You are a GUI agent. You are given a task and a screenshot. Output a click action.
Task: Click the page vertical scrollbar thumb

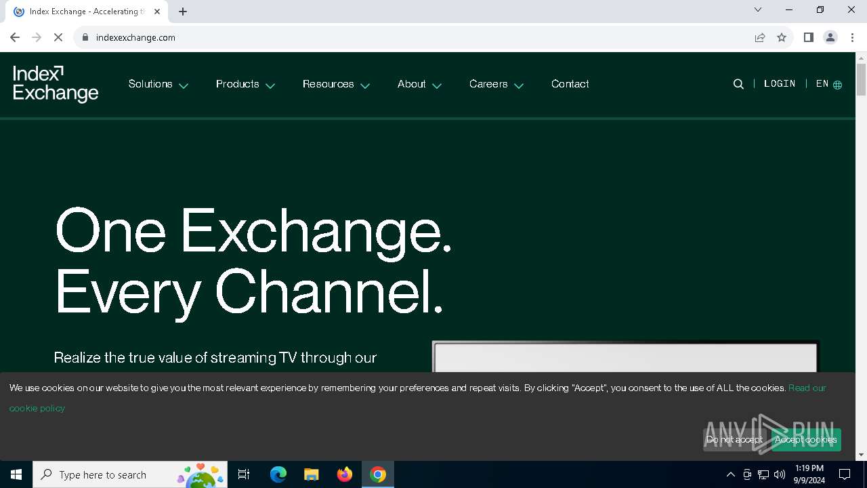861,80
